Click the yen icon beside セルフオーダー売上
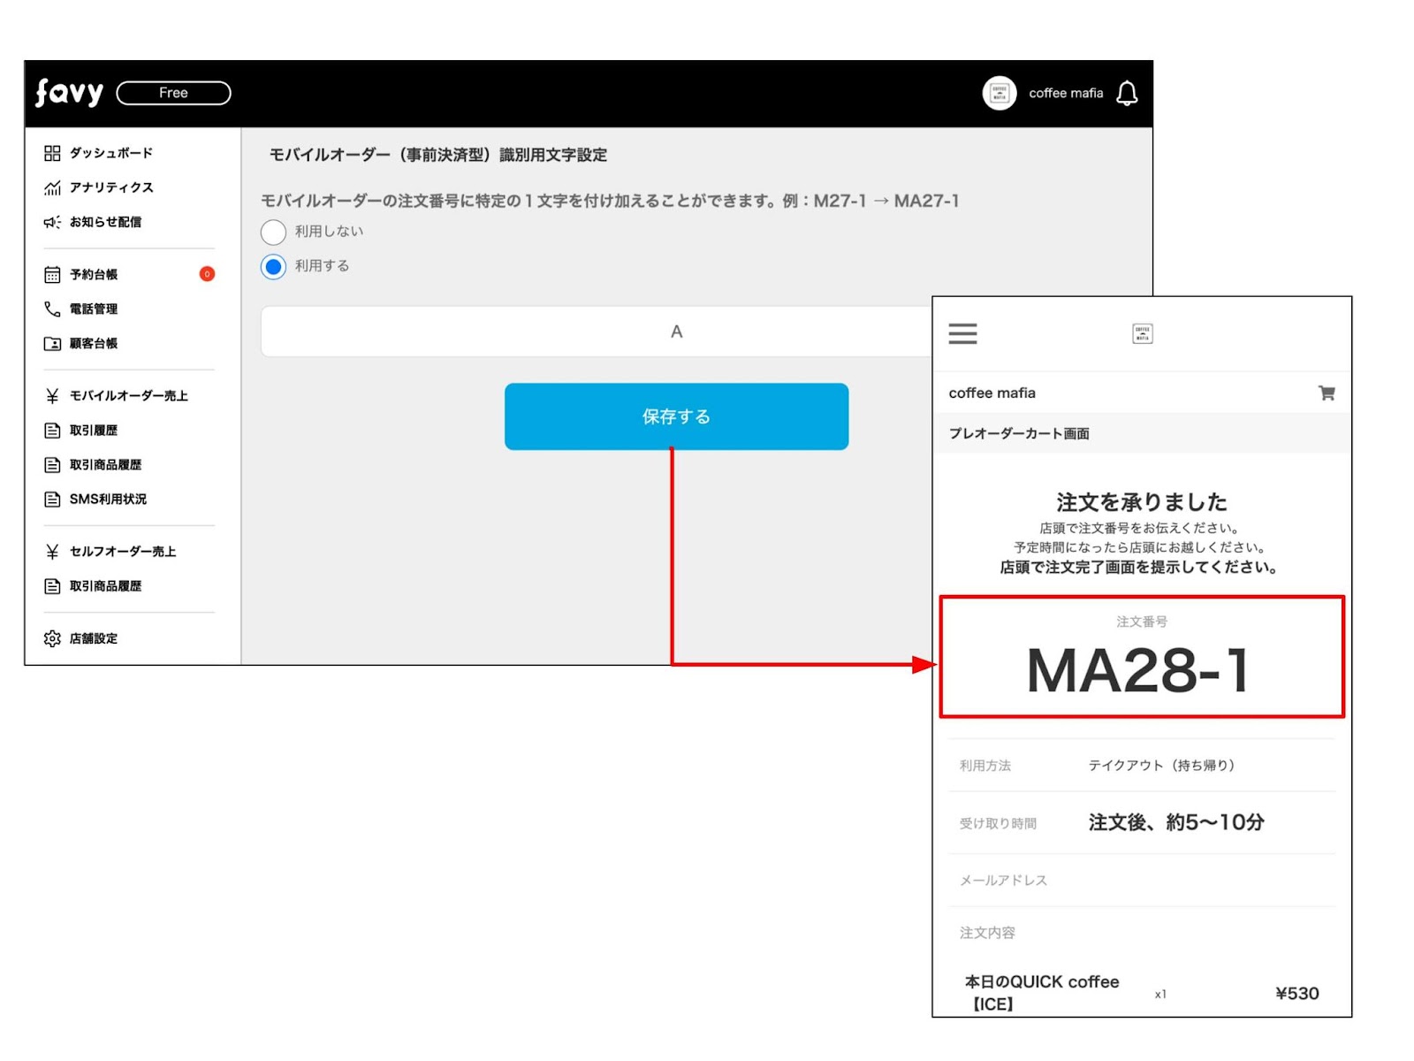 (52, 551)
